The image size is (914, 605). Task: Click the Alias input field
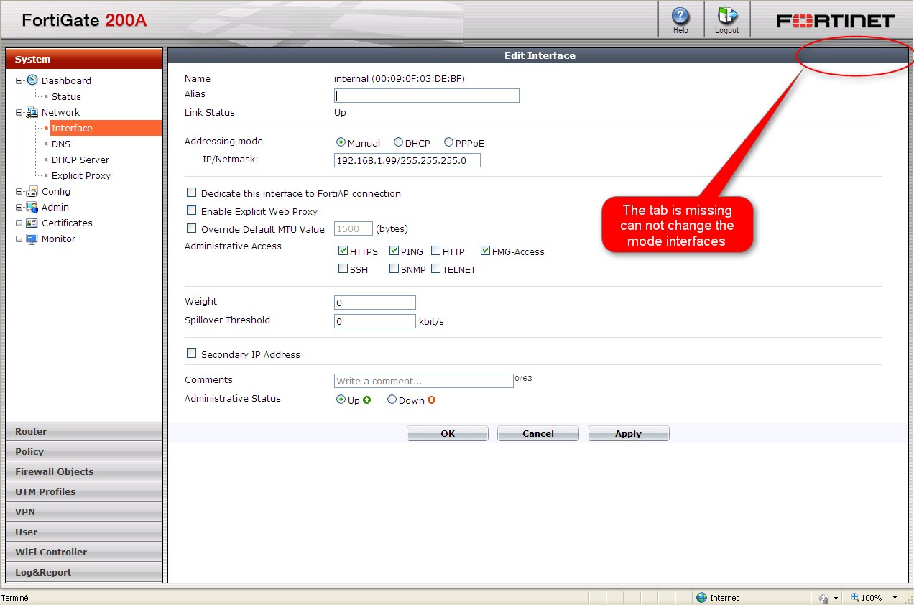(x=427, y=96)
